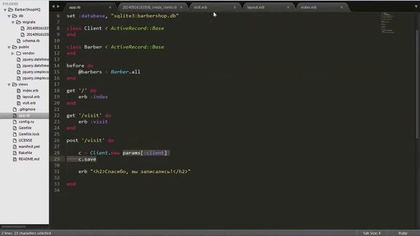Screen dimensions: 420x236
Task: Click the editor vertical scrollbar
Action: pos(417,85)
